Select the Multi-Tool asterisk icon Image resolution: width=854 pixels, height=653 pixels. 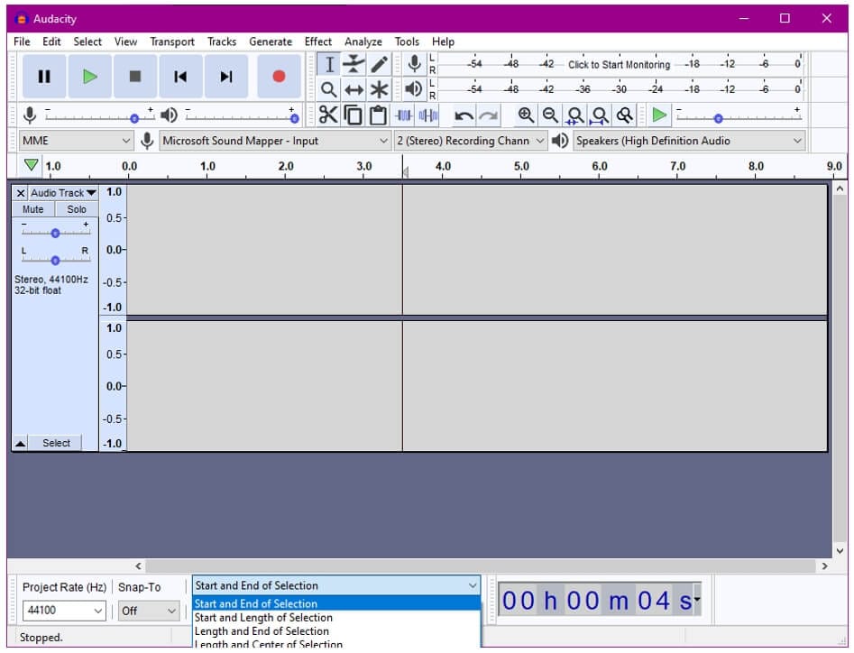coord(379,89)
